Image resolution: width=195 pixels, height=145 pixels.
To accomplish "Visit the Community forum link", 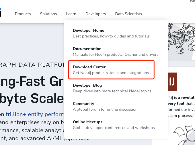I will [x=83, y=104].
